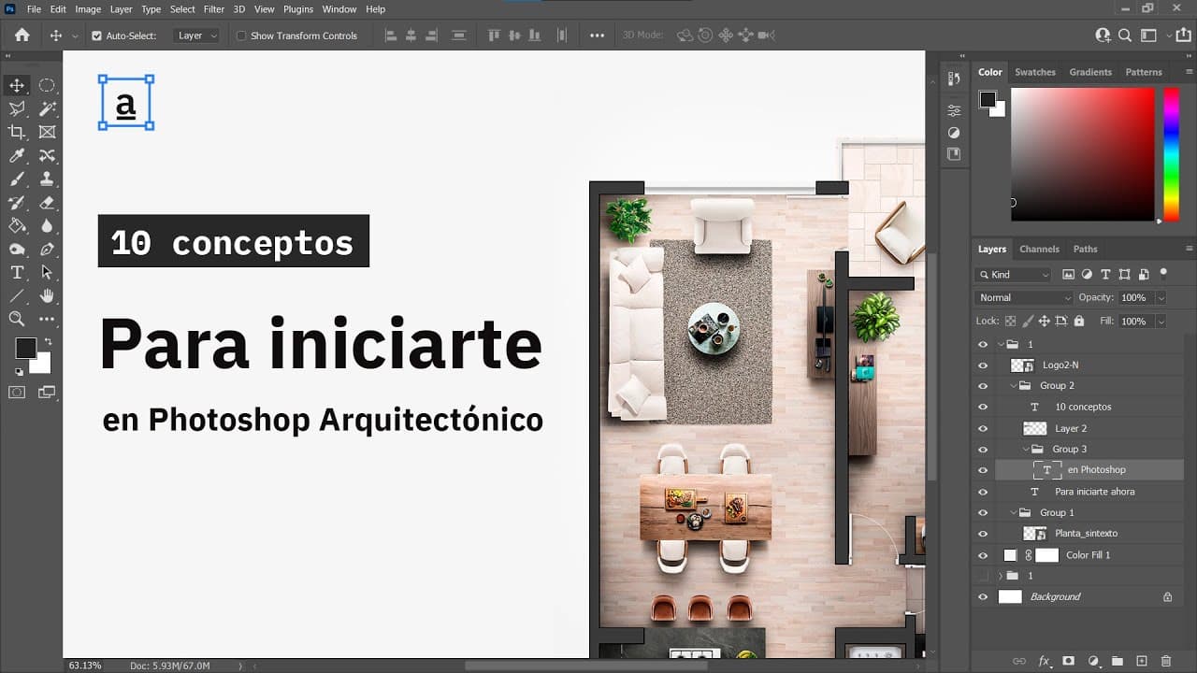
Task: Open the Window menu
Action: point(339,9)
